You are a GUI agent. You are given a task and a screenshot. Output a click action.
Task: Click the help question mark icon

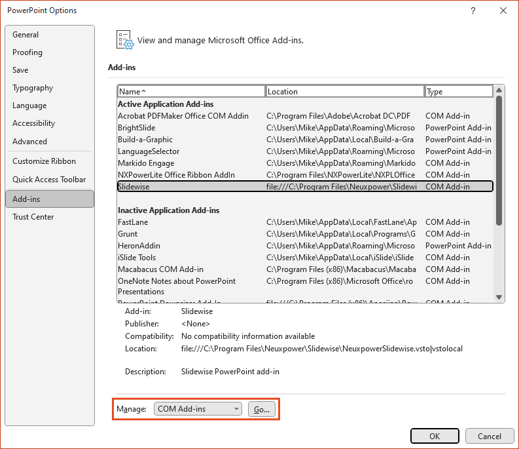pyautogui.click(x=473, y=10)
